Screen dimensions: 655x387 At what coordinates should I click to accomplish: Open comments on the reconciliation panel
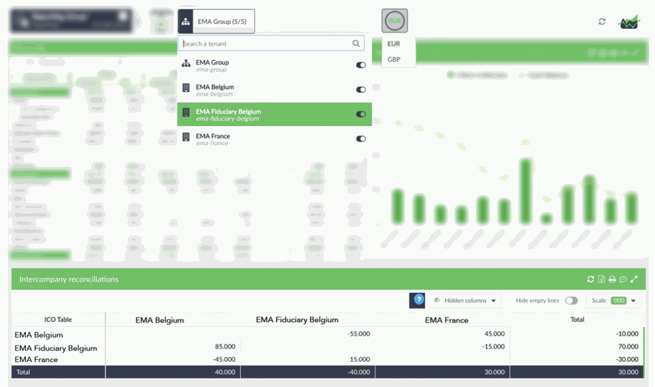623,279
